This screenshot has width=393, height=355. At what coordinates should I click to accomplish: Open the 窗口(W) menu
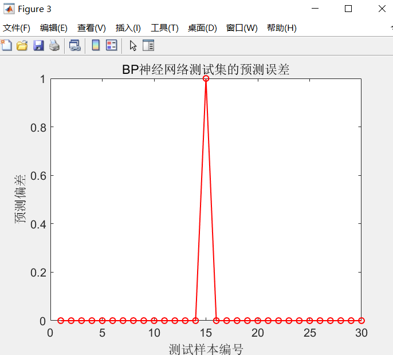(x=242, y=28)
